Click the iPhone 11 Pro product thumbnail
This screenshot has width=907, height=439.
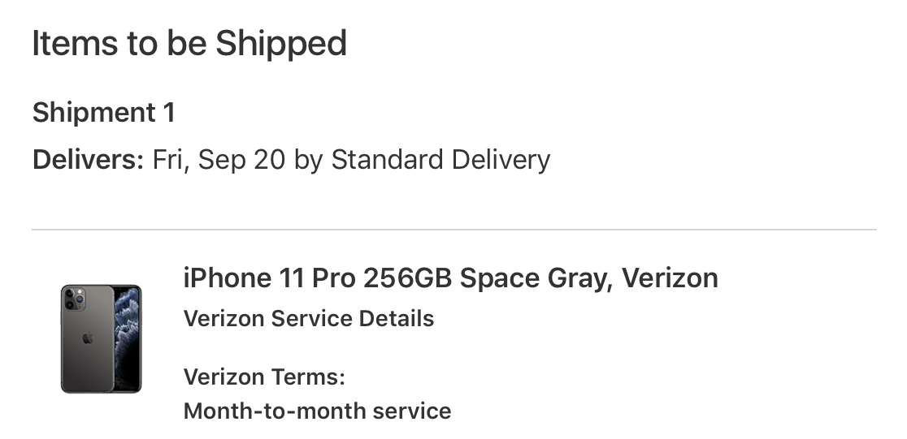click(x=102, y=338)
